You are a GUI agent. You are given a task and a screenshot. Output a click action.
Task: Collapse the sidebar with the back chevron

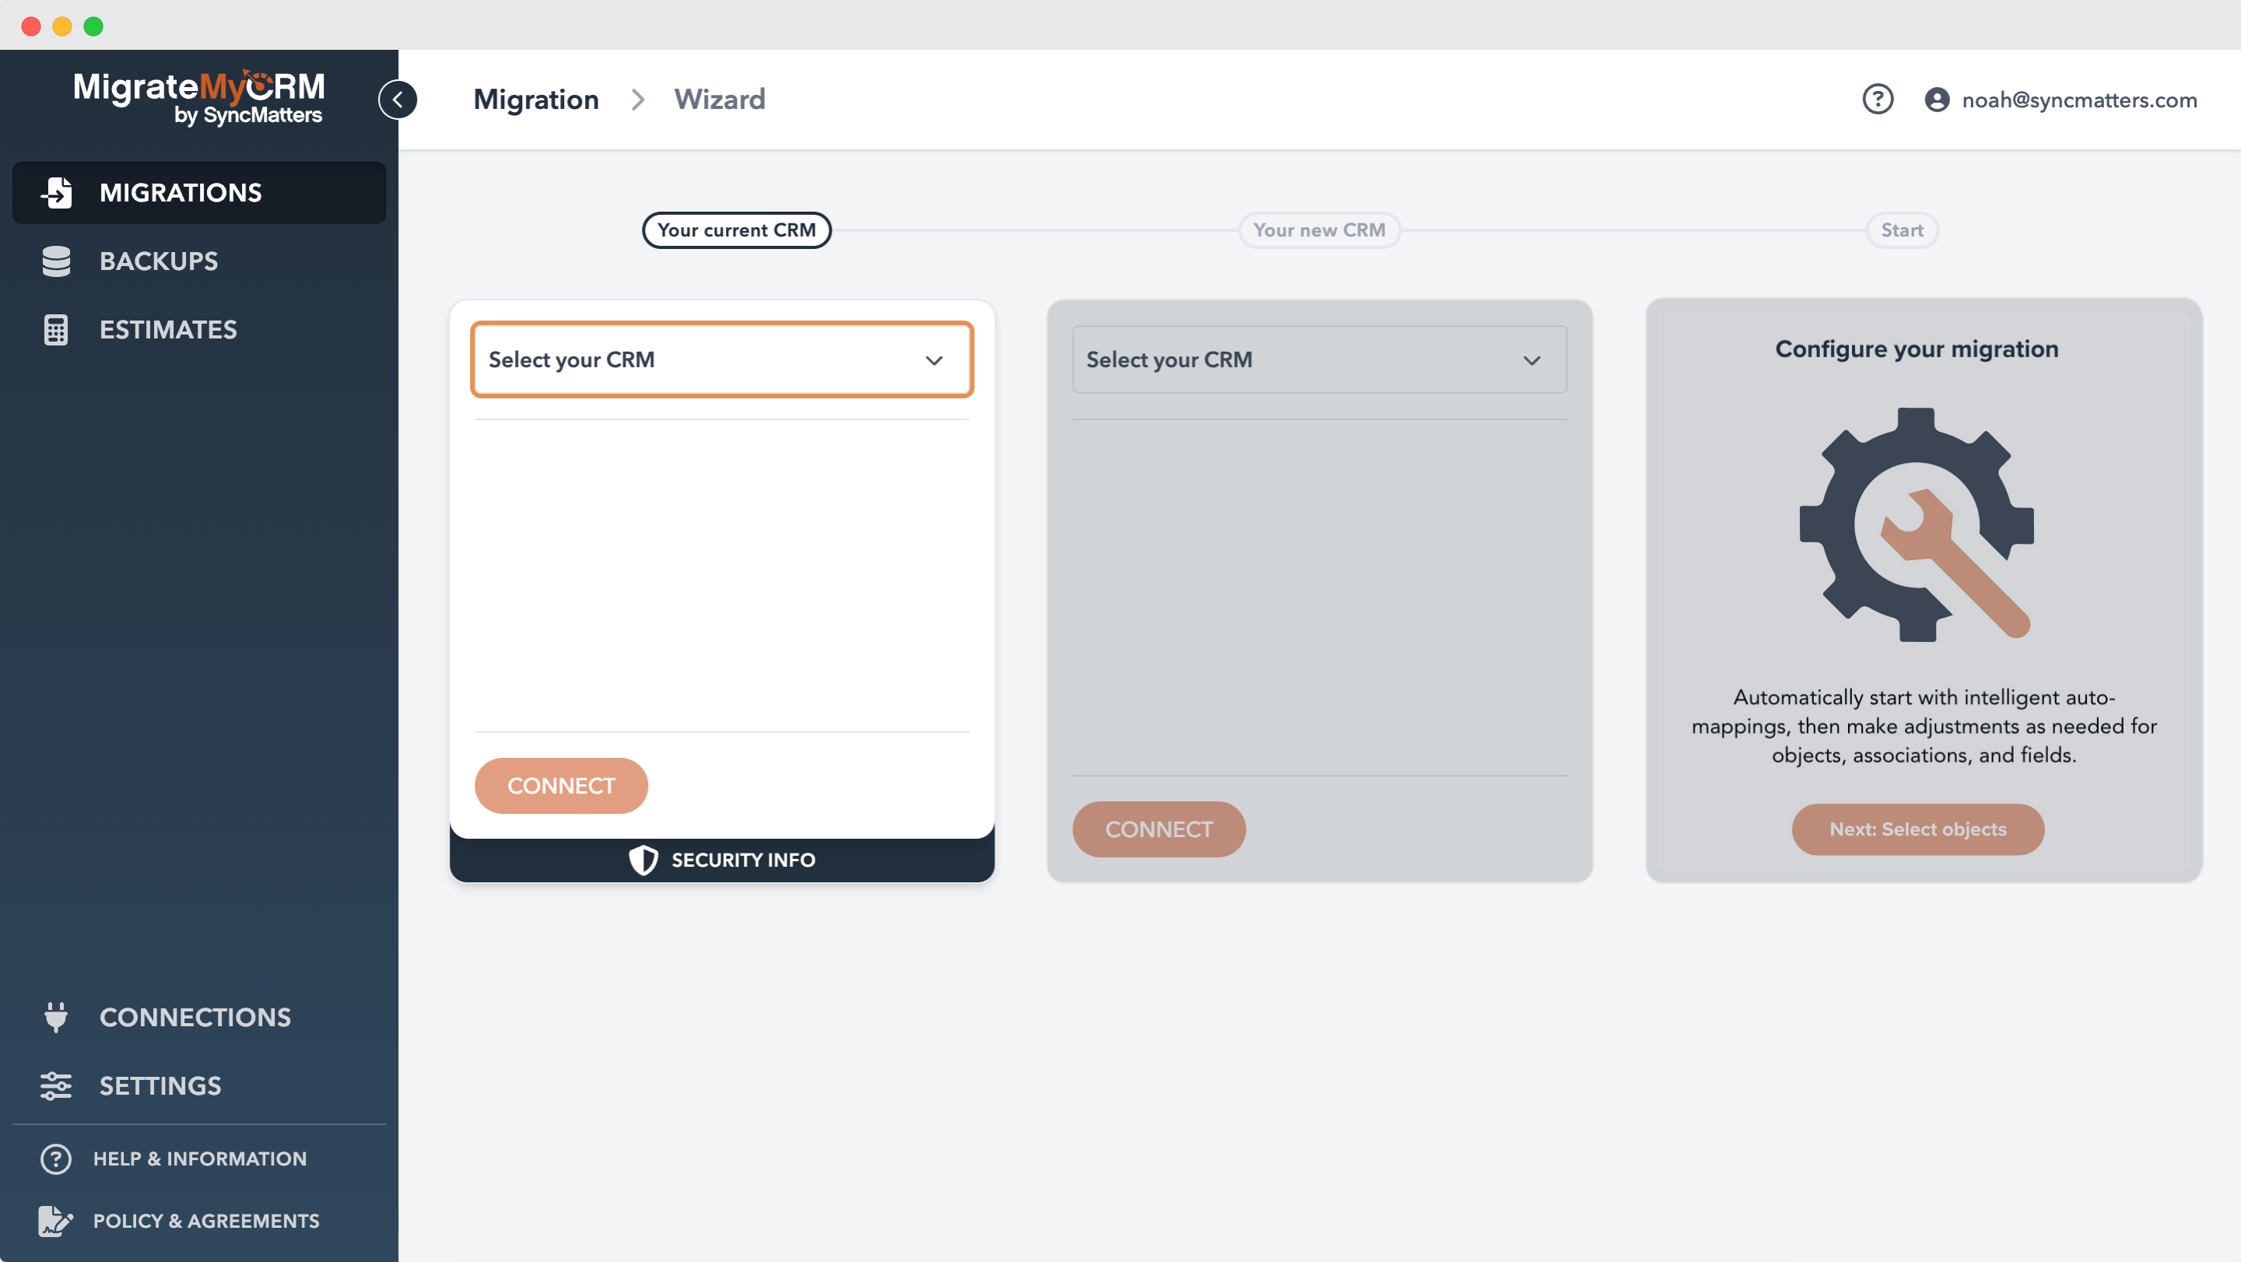(398, 98)
